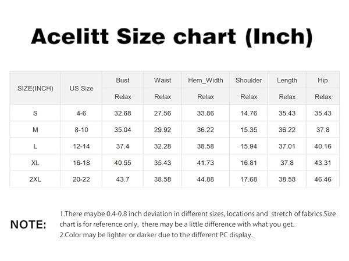Select US size 12-14 cell
Viewport: 349px width, 261px height.
[81, 146]
